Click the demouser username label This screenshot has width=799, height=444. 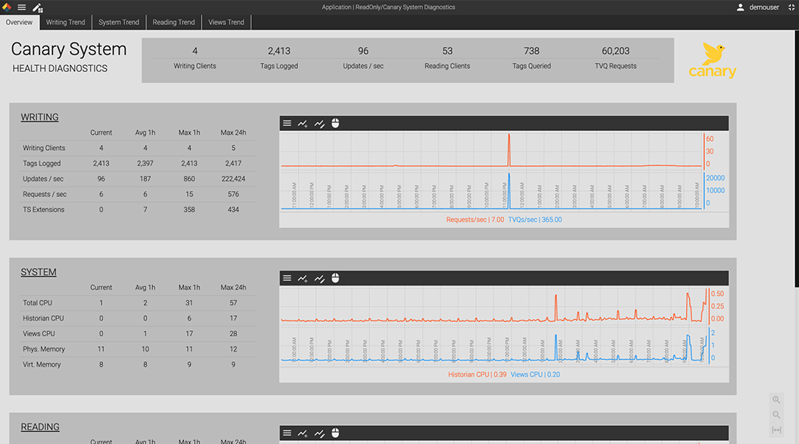(x=764, y=7)
